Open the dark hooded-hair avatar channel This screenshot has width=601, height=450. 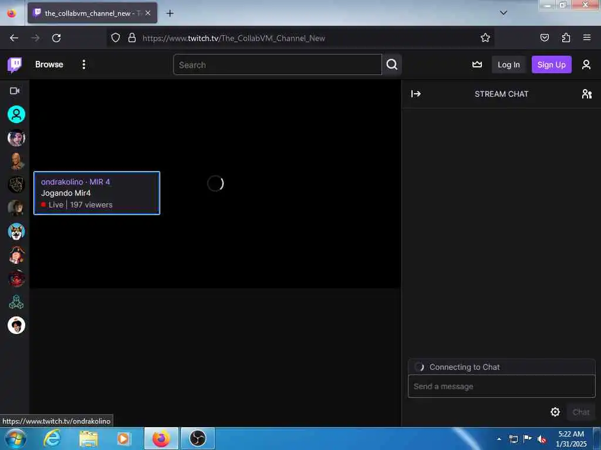[16, 208]
